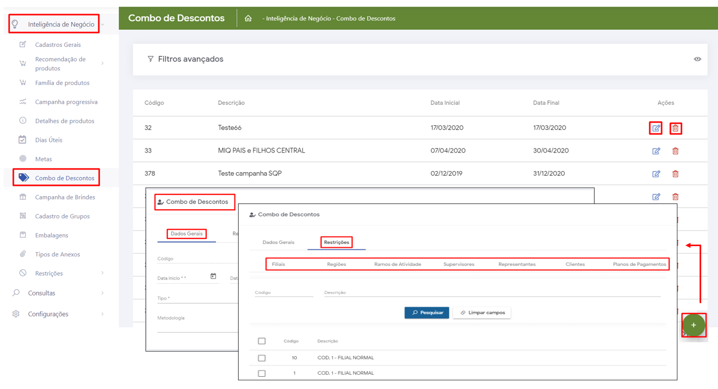This screenshot has height=389, width=718.
Task: Delete the Teste campanha SQP row
Action: coord(675,174)
